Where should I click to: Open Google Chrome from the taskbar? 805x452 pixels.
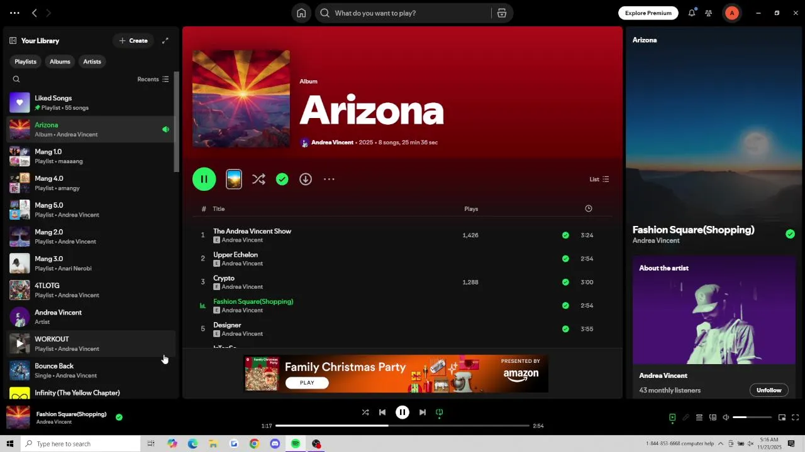254,444
